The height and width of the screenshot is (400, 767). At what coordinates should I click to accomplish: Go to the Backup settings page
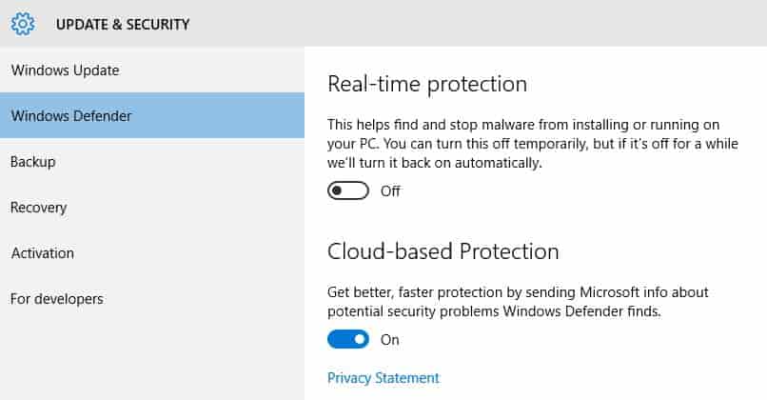click(x=152, y=162)
